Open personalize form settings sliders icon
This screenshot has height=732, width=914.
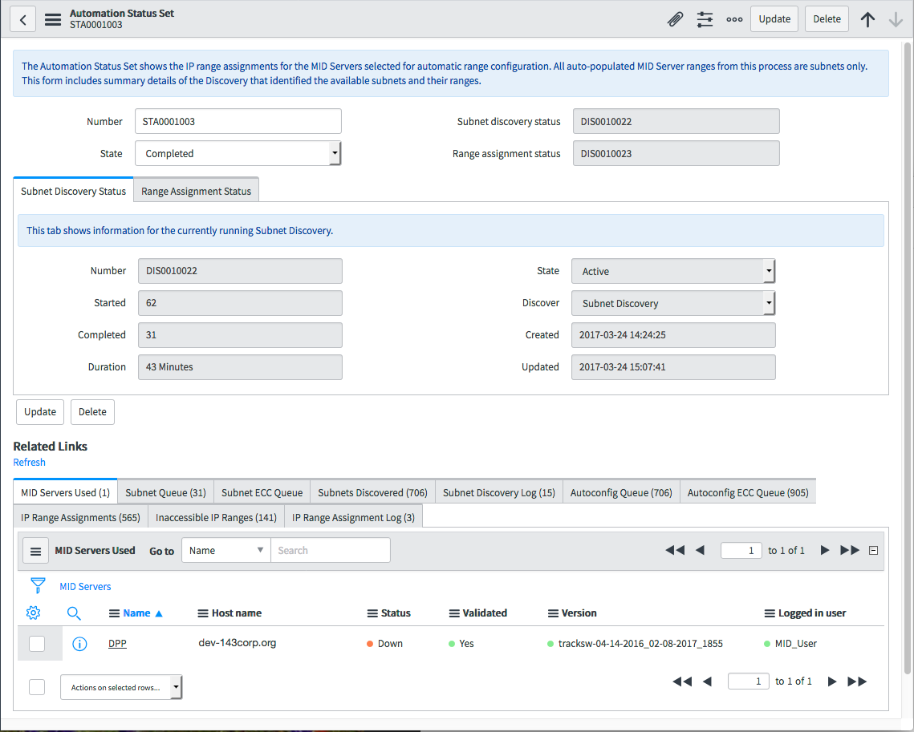point(705,19)
